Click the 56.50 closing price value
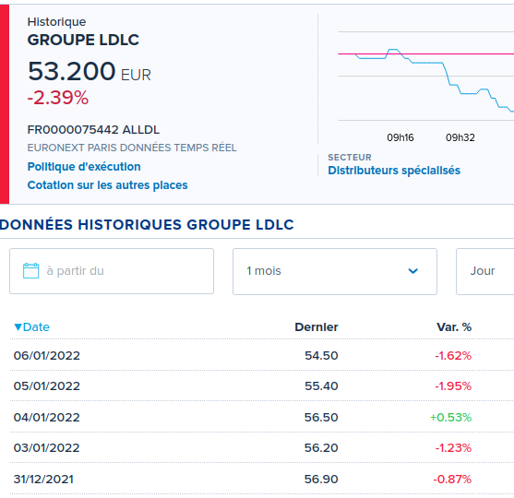Image resolution: width=514 pixels, height=498 pixels. (x=321, y=417)
